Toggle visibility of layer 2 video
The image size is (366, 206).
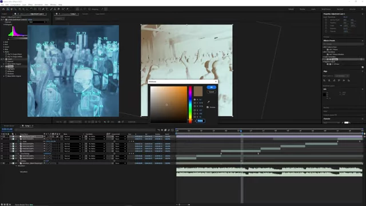2,138
